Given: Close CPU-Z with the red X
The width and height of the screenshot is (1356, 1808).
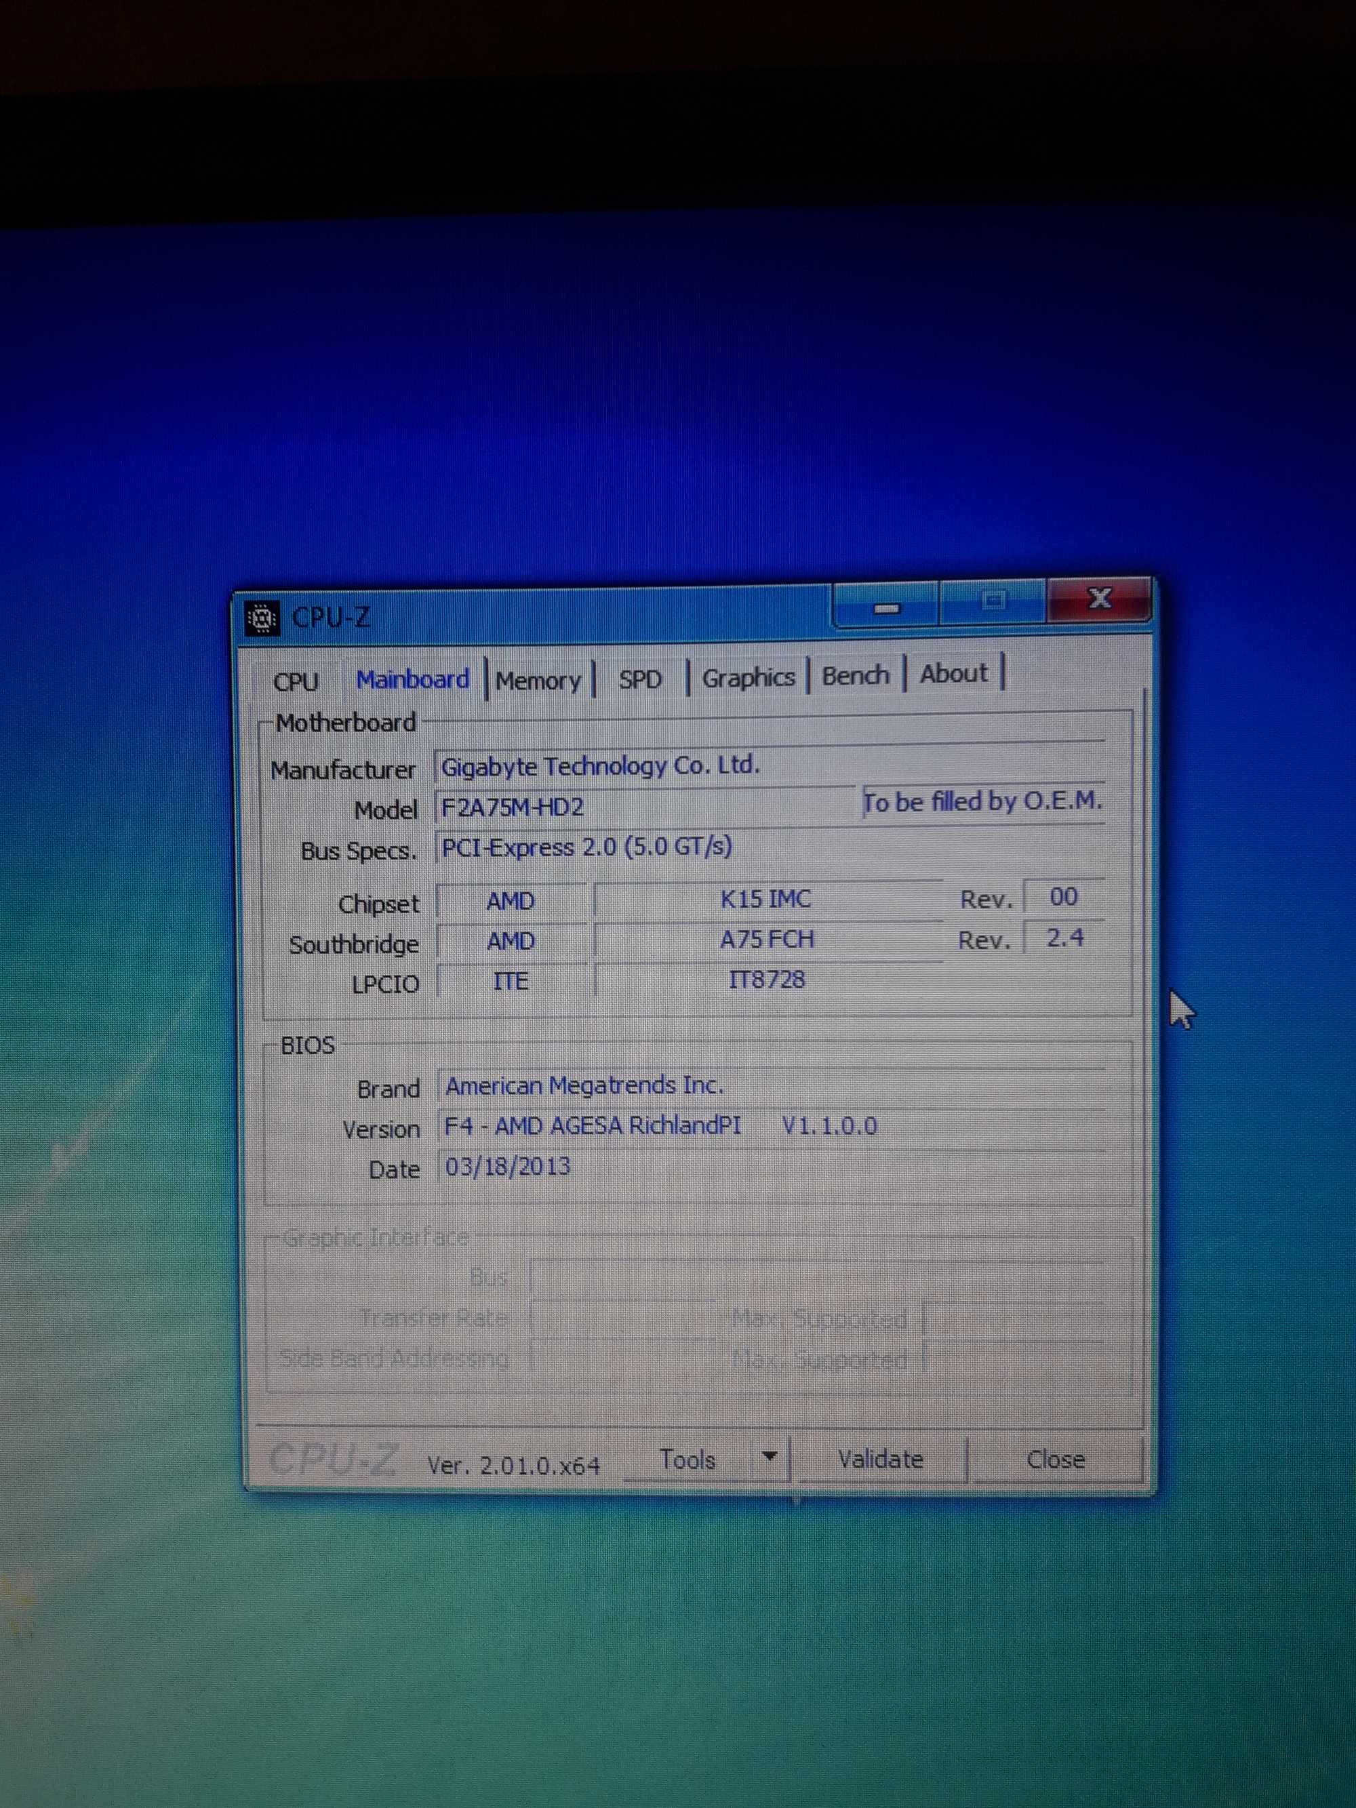Looking at the screenshot, I should (x=1099, y=599).
